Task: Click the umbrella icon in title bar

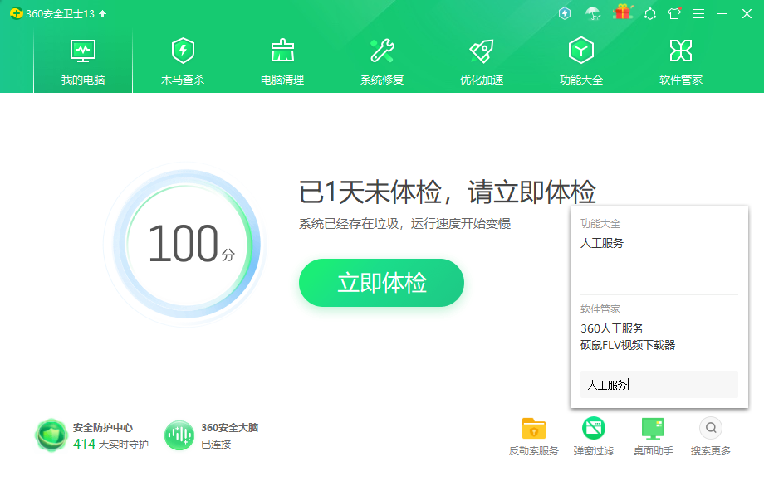Action: coord(593,13)
